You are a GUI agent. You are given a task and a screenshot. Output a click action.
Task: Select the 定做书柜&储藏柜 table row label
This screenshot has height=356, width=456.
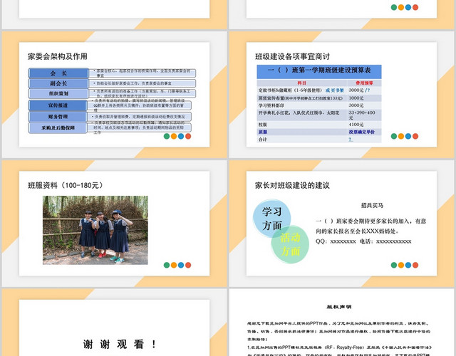[290, 90]
